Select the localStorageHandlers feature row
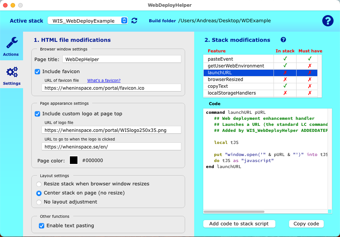The image size is (340, 237). 232,93
